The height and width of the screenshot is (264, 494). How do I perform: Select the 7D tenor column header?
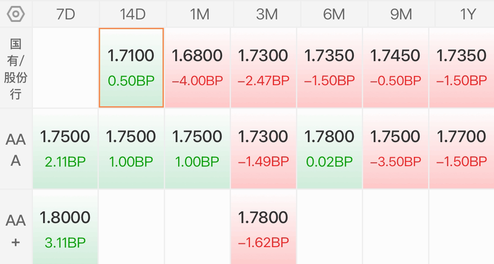[66, 14]
